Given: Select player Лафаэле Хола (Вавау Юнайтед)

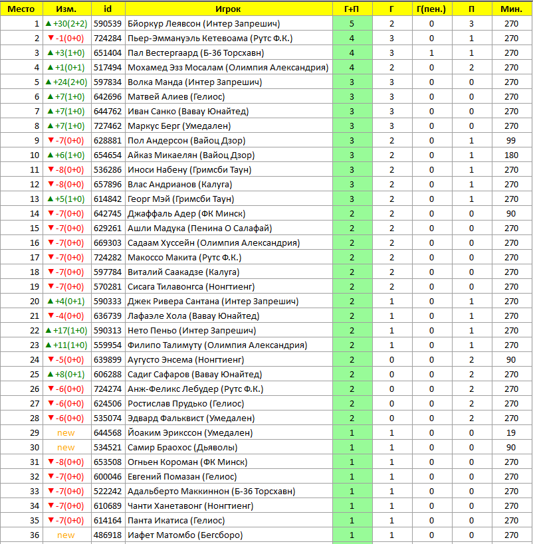Looking at the screenshot, I should (x=193, y=316).
